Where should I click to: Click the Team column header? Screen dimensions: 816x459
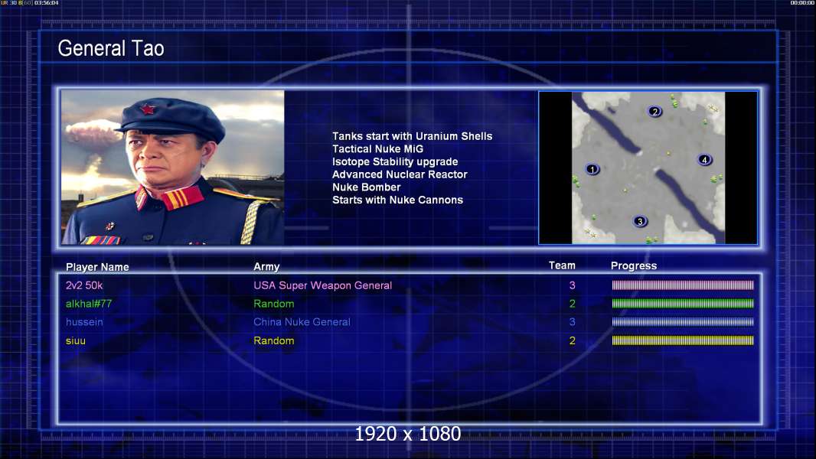(x=562, y=265)
